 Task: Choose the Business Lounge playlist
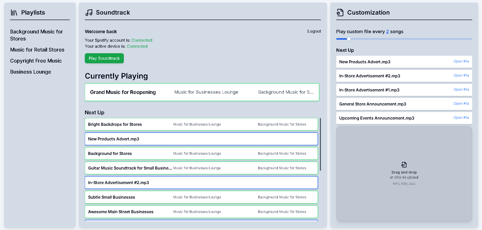pos(30,72)
